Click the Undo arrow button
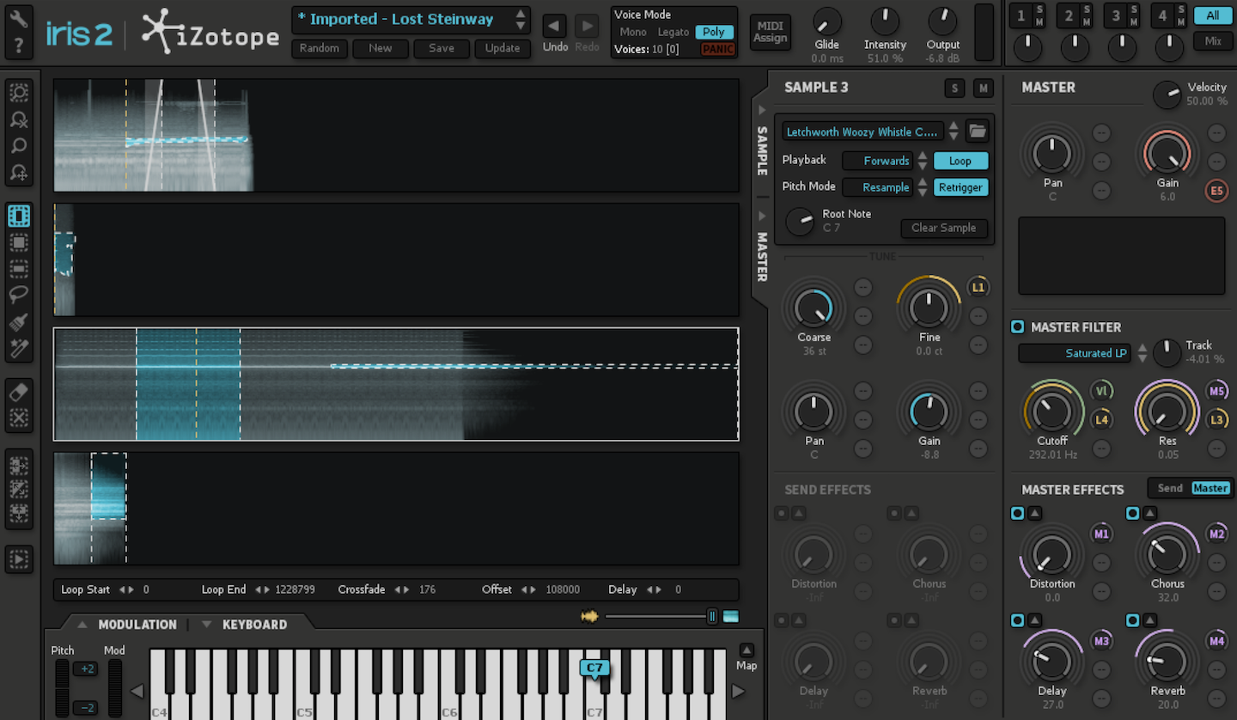1237x720 pixels. (x=555, y=26)
